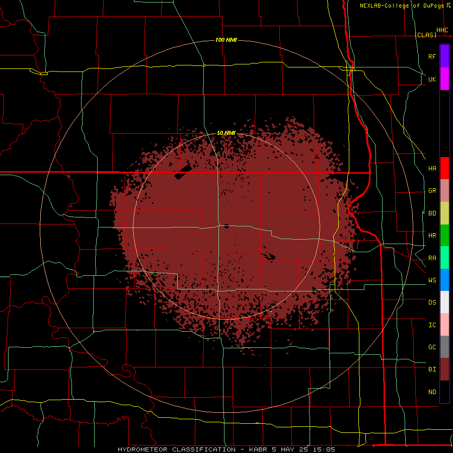Click the white DS legend swatch
The width and height of the screenshot is (453, 453).
coord(444,302)
